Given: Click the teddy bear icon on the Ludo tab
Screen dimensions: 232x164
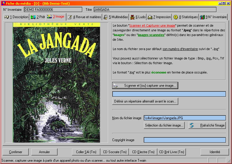Looking at the screenshot, I should click(132, 17).
